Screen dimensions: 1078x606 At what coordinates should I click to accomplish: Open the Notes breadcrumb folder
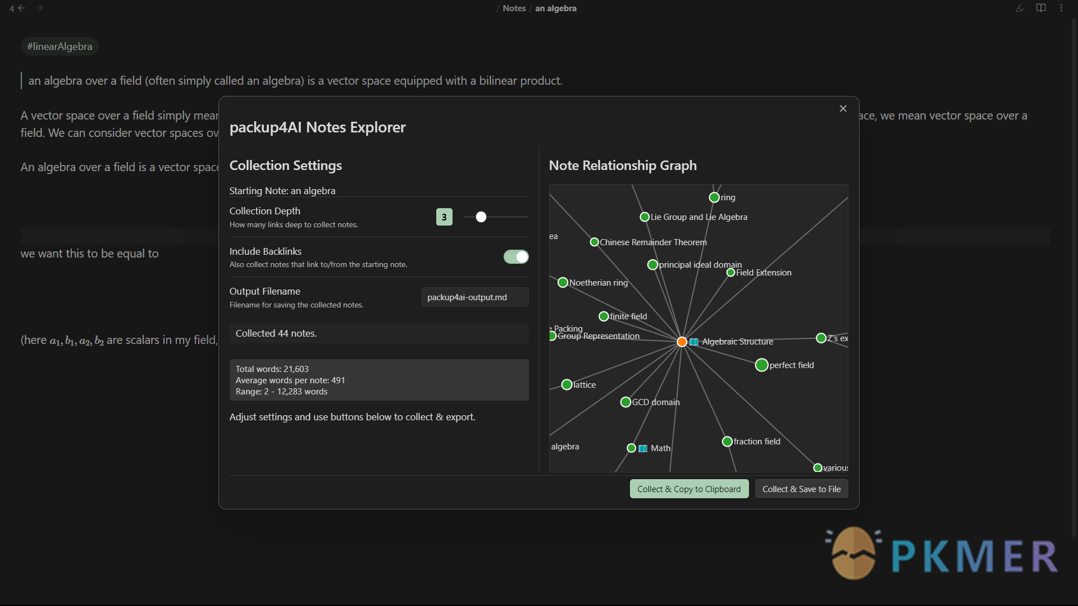click(514, 8)
